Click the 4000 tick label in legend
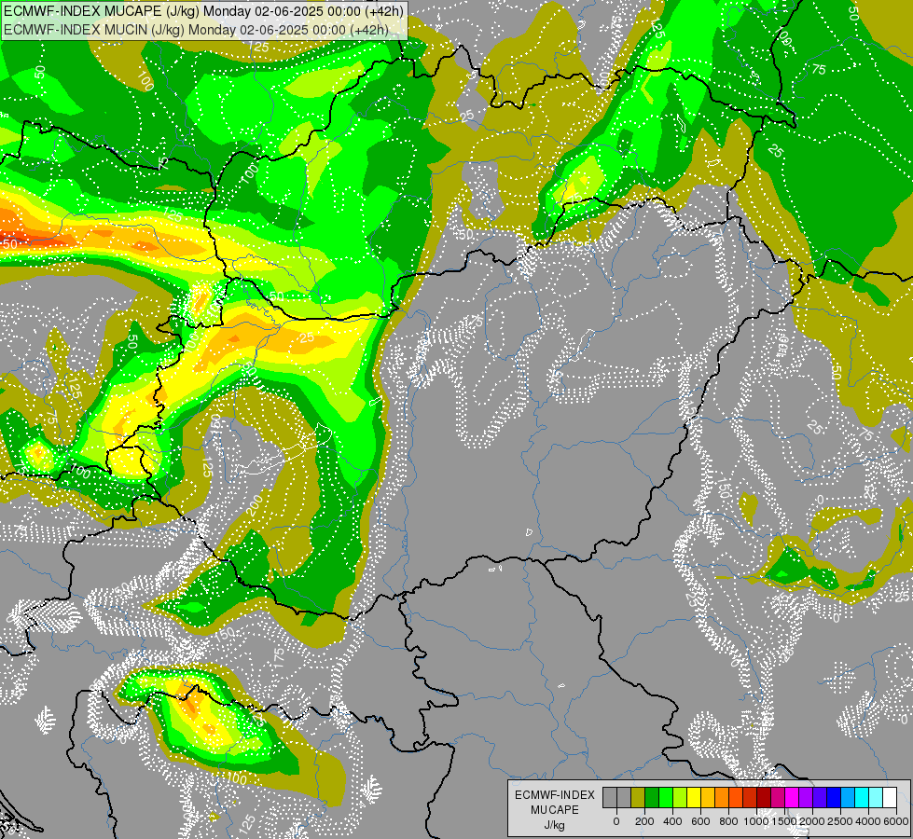The width and height of the screenshot is (913, 839). (x=868, y=821)
